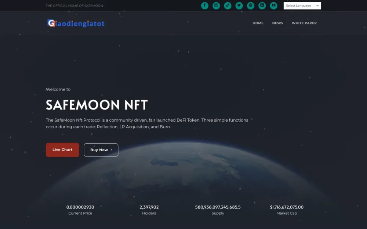Click the Holders label
The width and height of the screenshot is (367, 229).
149,213
